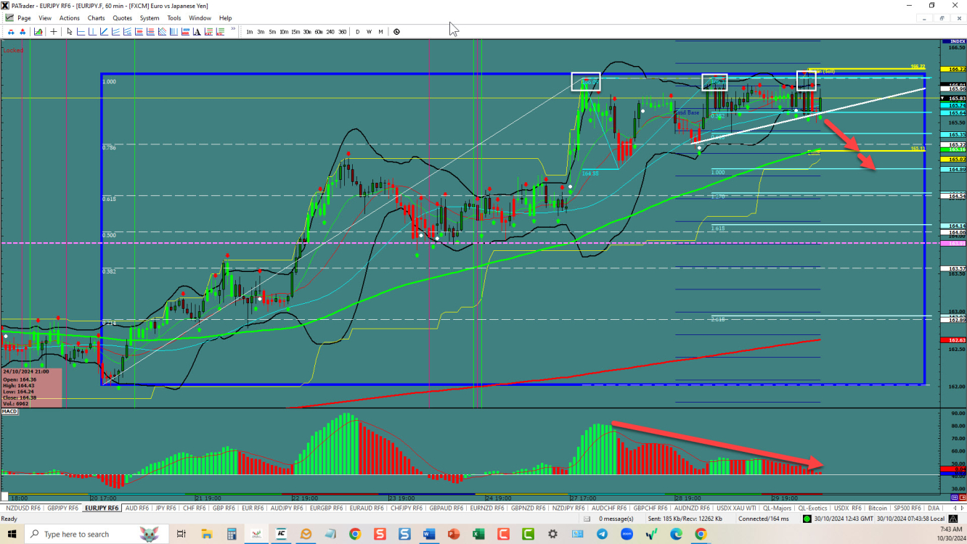
Task: Click the '0 message(s)' status bar entry
Action: [x=616, y=519]
